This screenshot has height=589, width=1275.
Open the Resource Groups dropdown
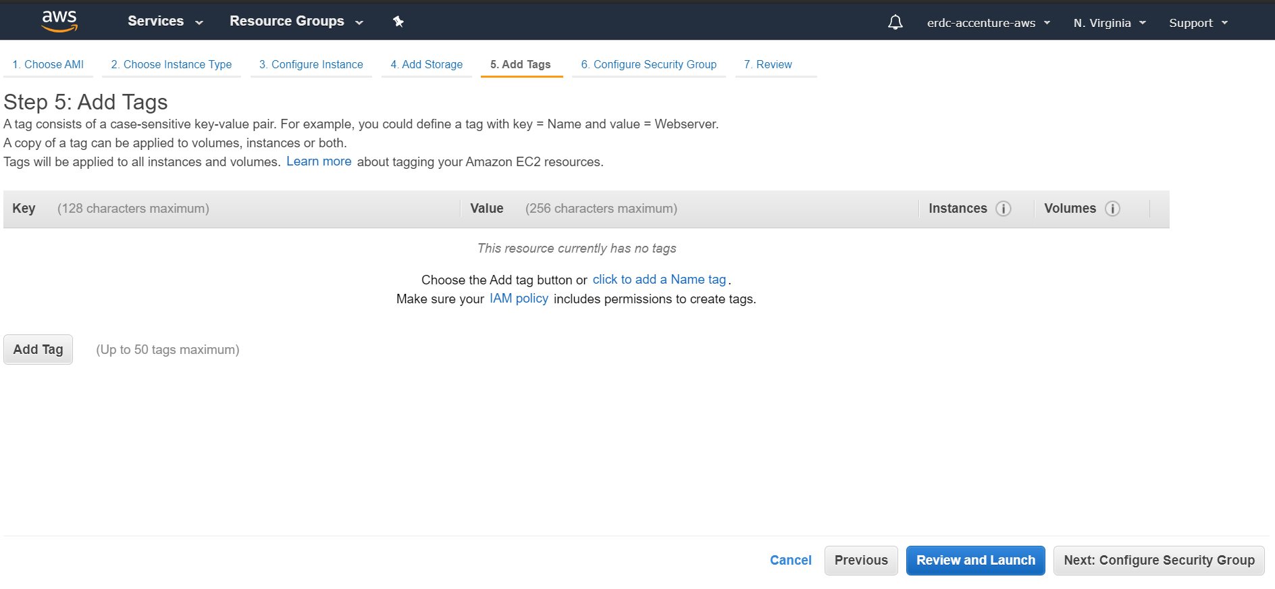(296, 22)
